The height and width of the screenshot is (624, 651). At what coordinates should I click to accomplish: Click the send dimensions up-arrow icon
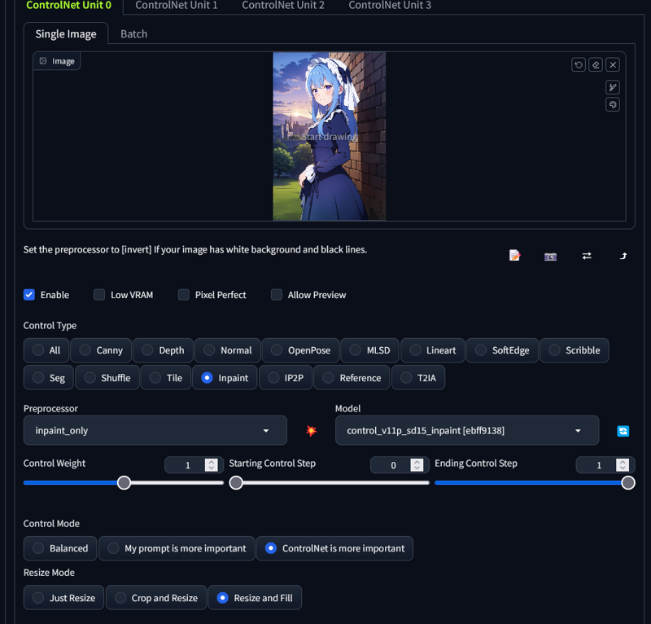(623, 256)
